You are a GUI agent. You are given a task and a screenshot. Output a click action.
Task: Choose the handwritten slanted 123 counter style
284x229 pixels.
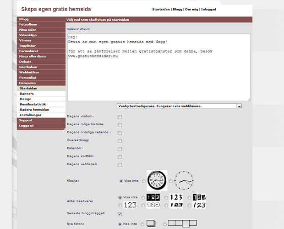(x=199, y=205)
